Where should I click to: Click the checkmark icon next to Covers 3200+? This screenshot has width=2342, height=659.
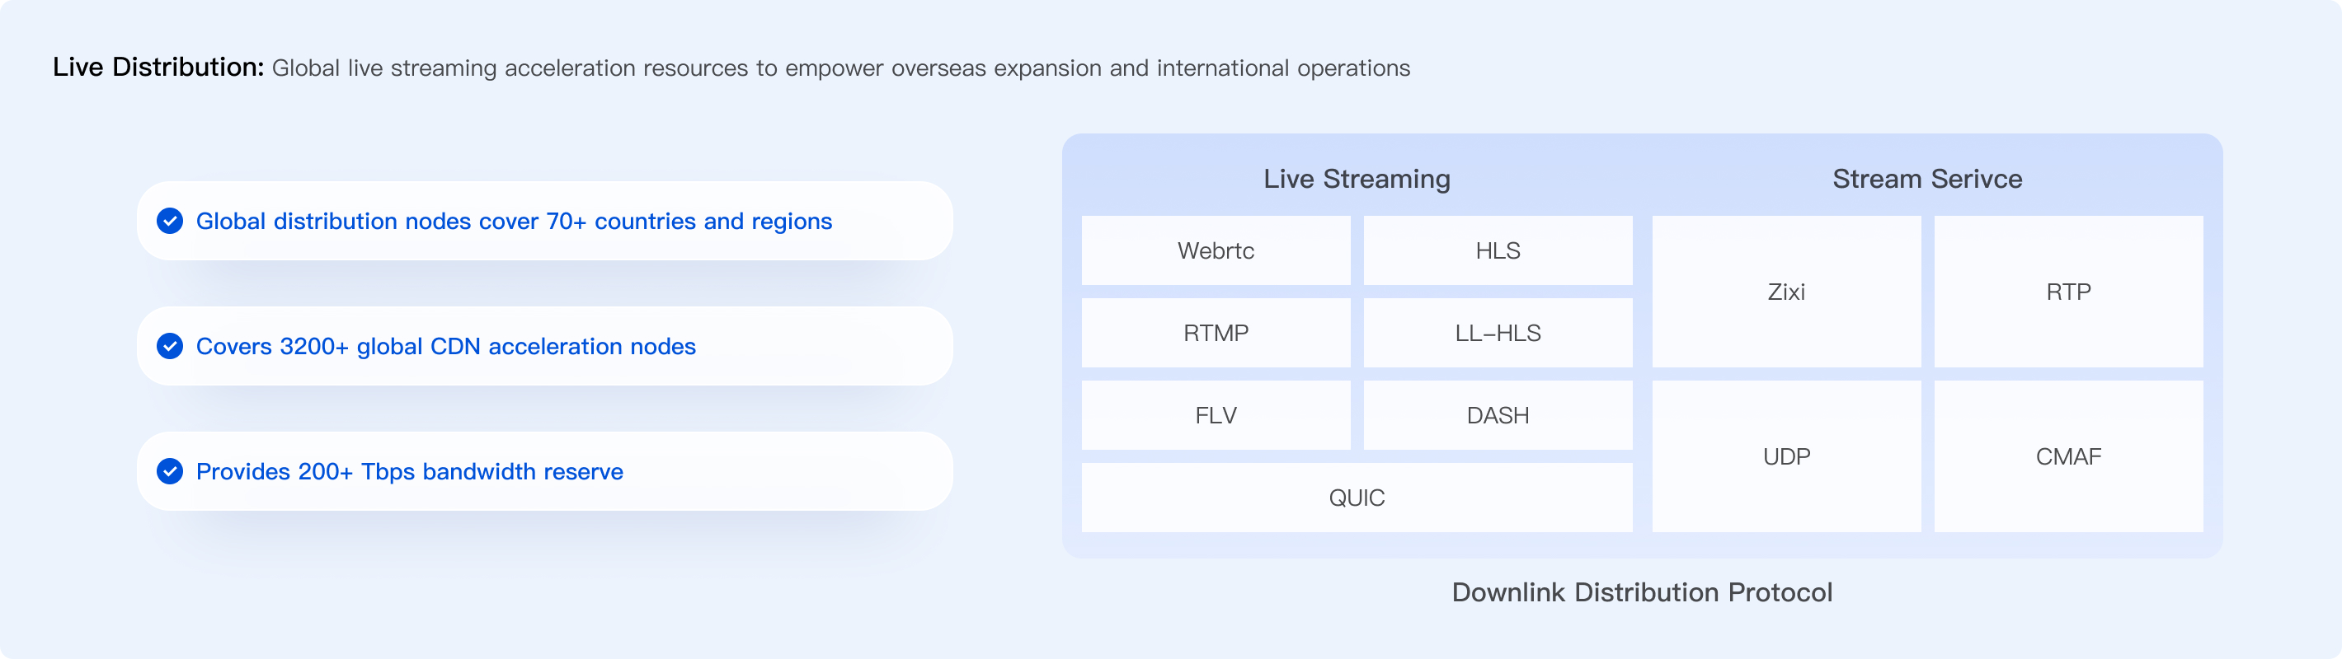170,346
